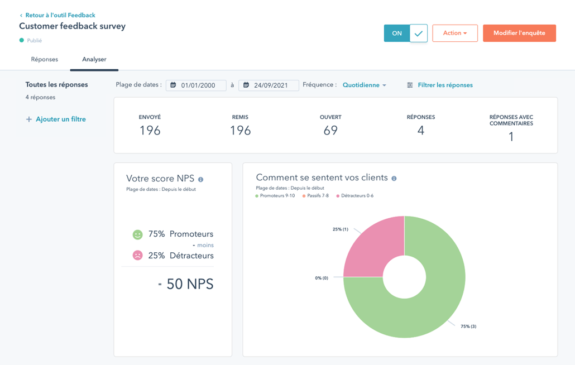Toggle Promoteurs 9-10 legend series
This screenshot has width=575, height=365.
pyautogui.click(x=275, y=196)
